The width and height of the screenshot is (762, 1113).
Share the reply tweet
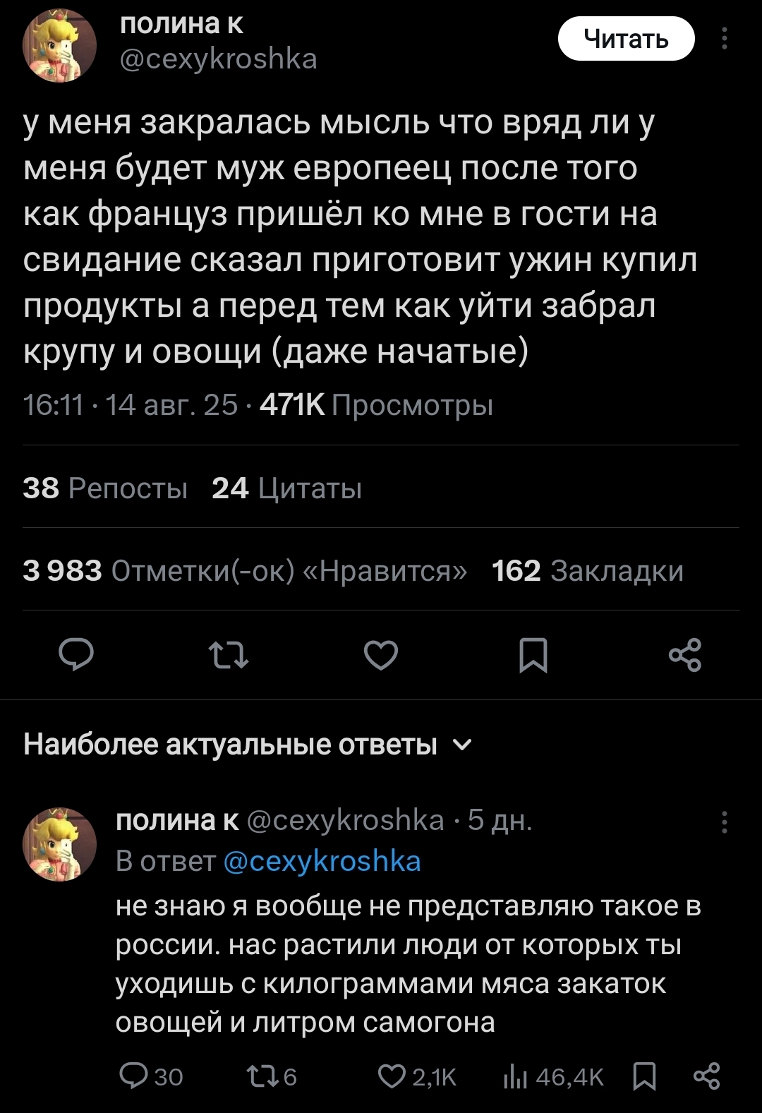(x=706, y=1076)
